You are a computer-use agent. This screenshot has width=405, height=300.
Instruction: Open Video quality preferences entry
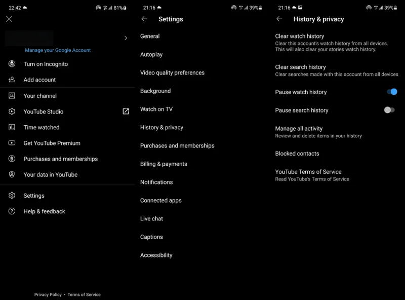tap(172, 72)
